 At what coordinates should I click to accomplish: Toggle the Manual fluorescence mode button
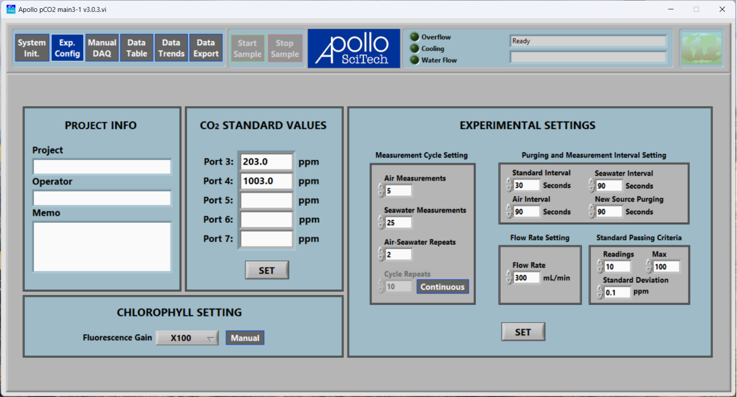tap(245, 338)
